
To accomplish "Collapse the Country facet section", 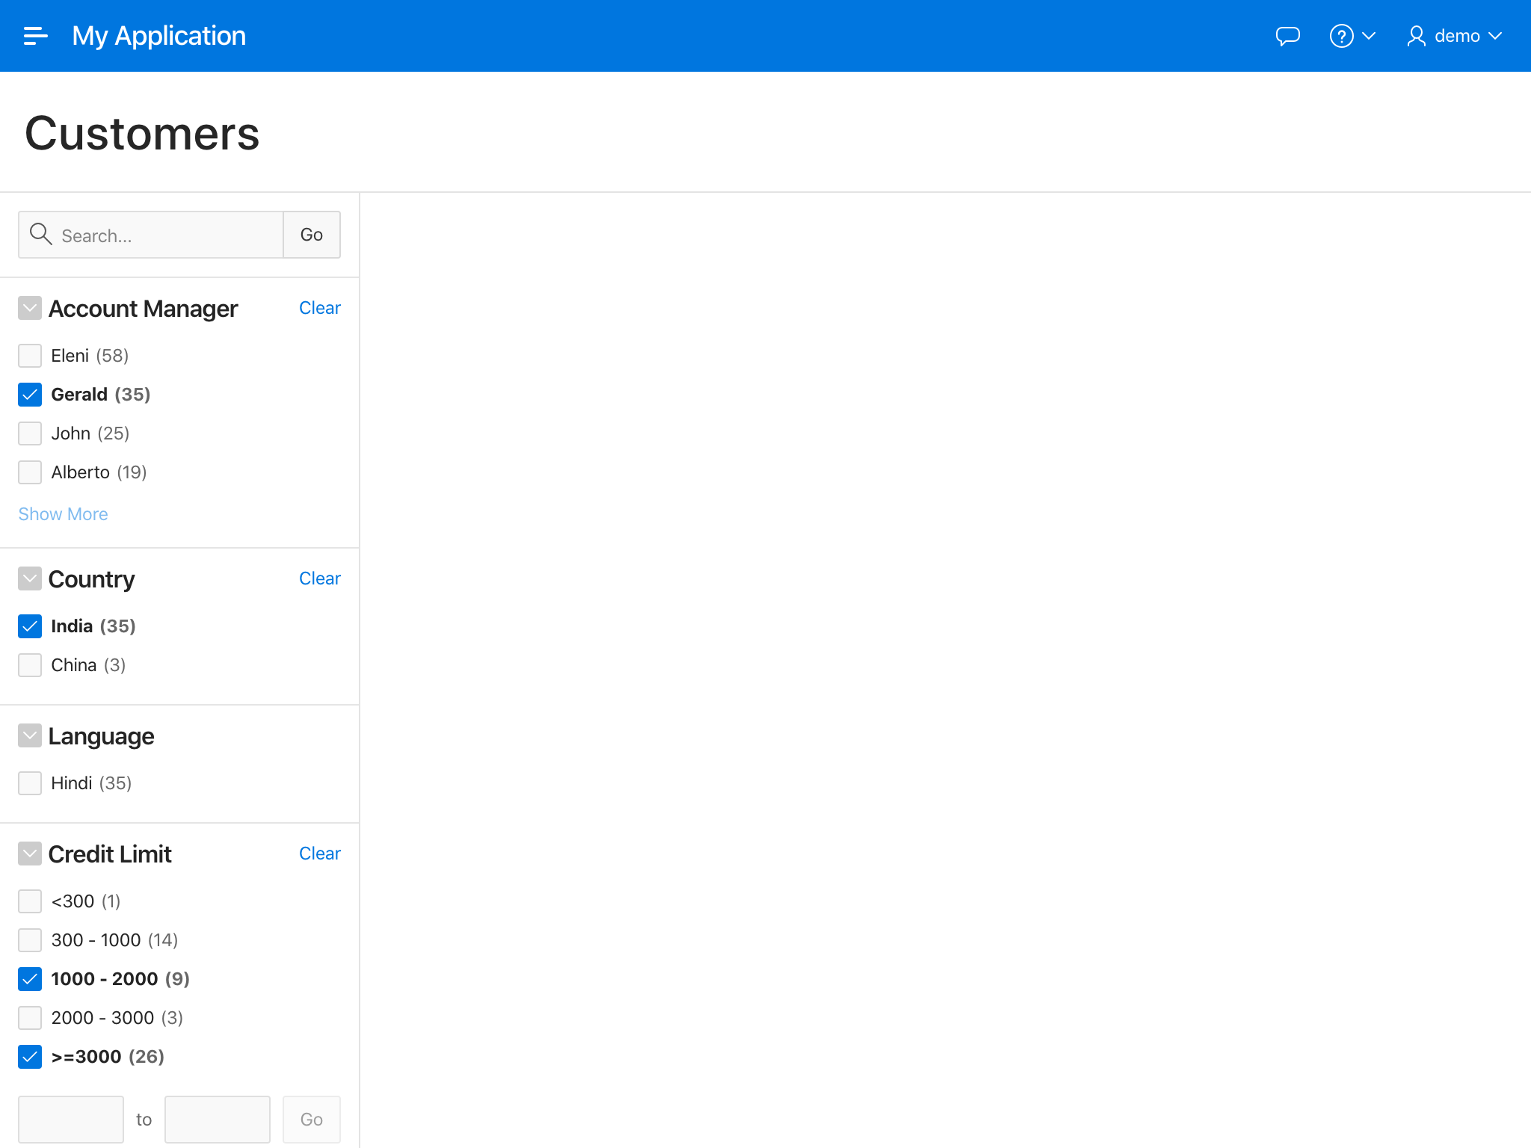I will pyautogui.click(x=30, y=578).
